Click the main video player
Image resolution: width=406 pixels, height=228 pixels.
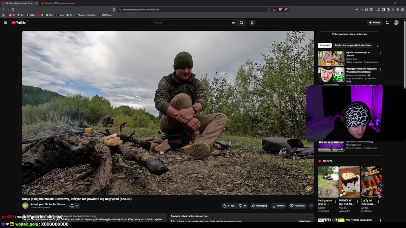(x=168, y=113)
